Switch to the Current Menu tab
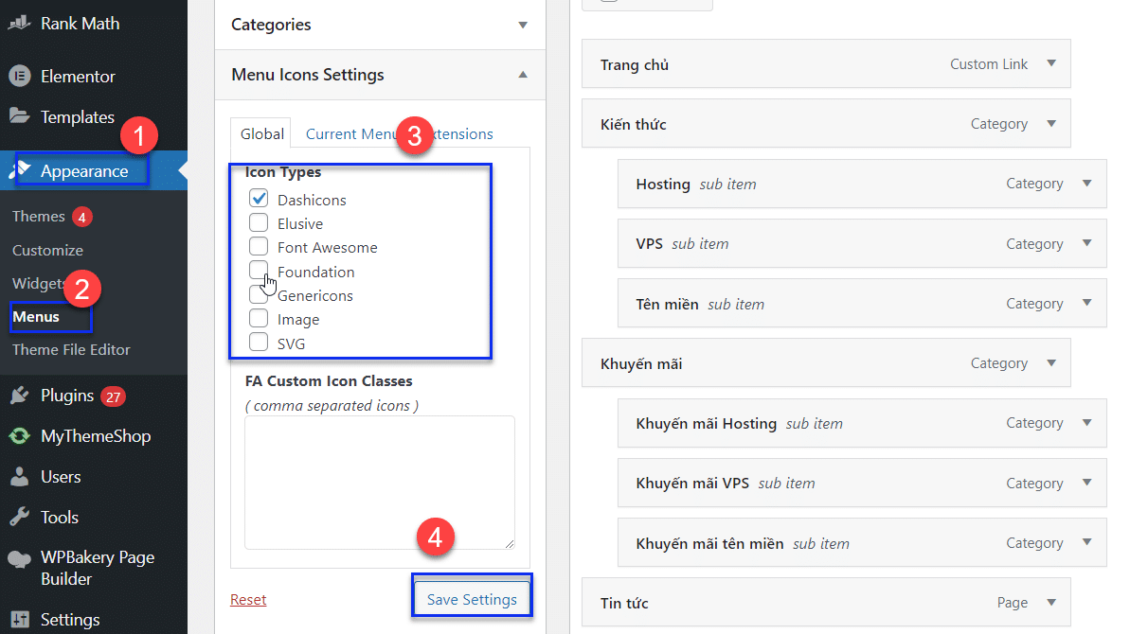Image resolution: width=1130 pixels, height=634 pixels. (x=336, y=133)
